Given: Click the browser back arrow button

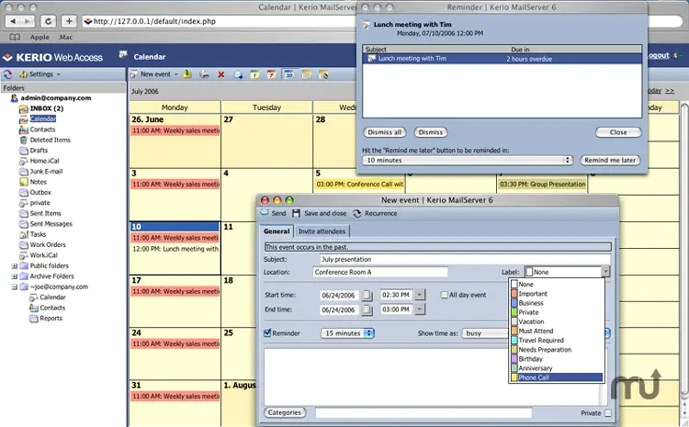Looking at the screenshot, I should click(13, 21).
